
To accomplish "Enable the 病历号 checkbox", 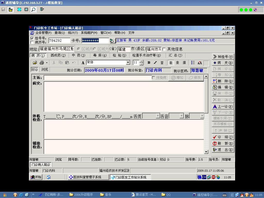I will click(32, 42).
